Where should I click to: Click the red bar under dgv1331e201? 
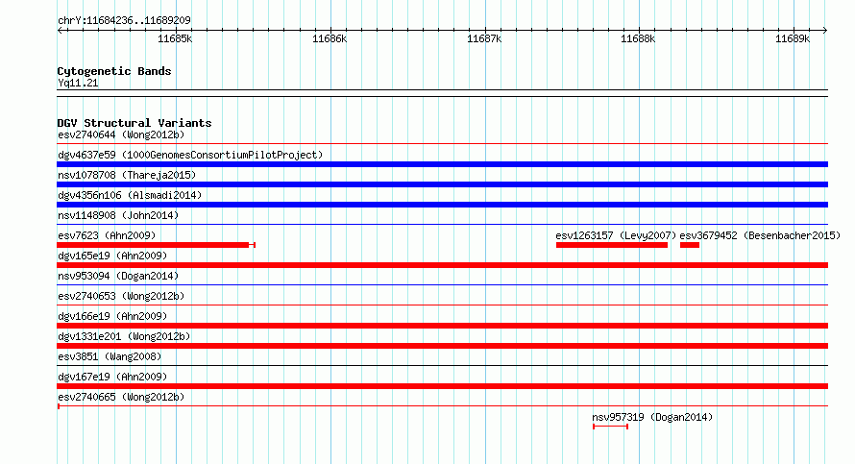pos(442,346)
